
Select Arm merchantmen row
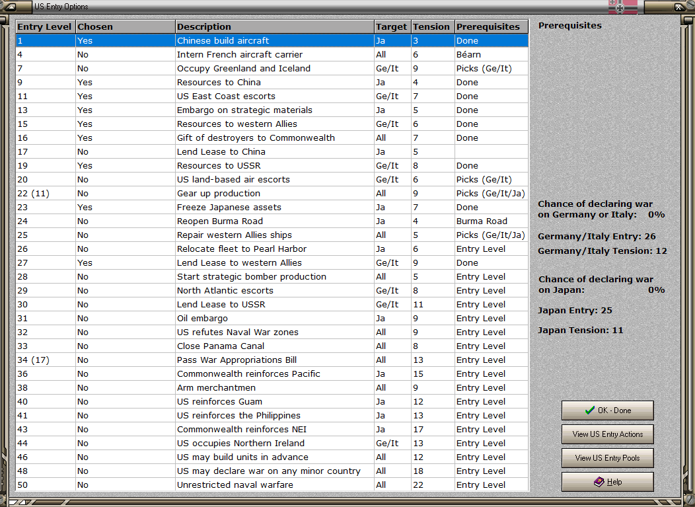point(272,387)
